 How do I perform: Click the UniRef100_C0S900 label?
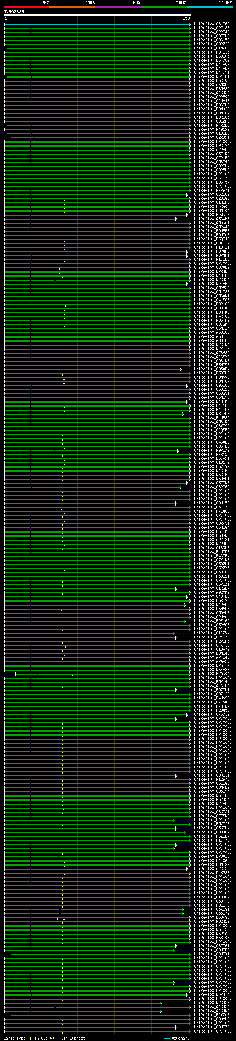212,207
